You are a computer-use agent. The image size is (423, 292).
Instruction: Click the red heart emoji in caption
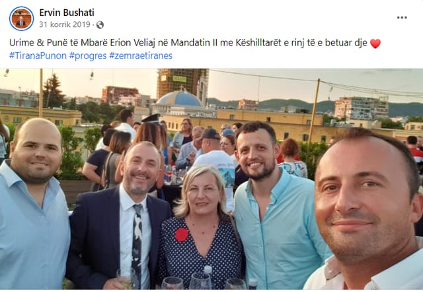[x=375, y=44]
